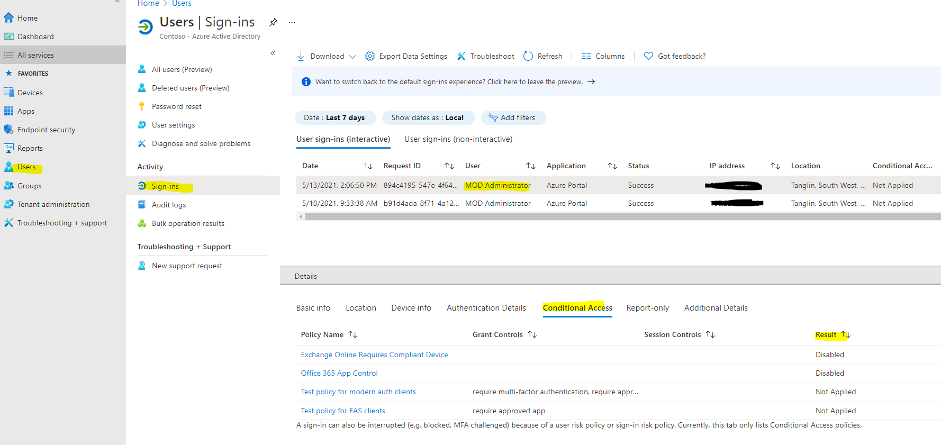Select the 5/13/2021 2:06:50 PM sign-in row
The width and height of the screenshot is (941, 445).
(619, 185)
